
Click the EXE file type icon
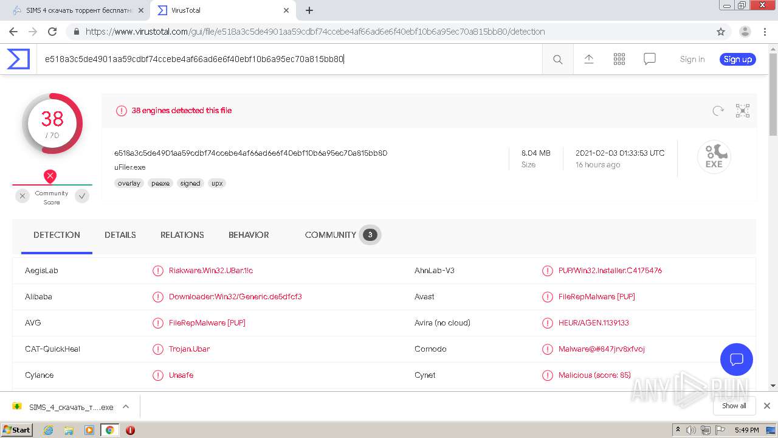click(x=714, y=157)
